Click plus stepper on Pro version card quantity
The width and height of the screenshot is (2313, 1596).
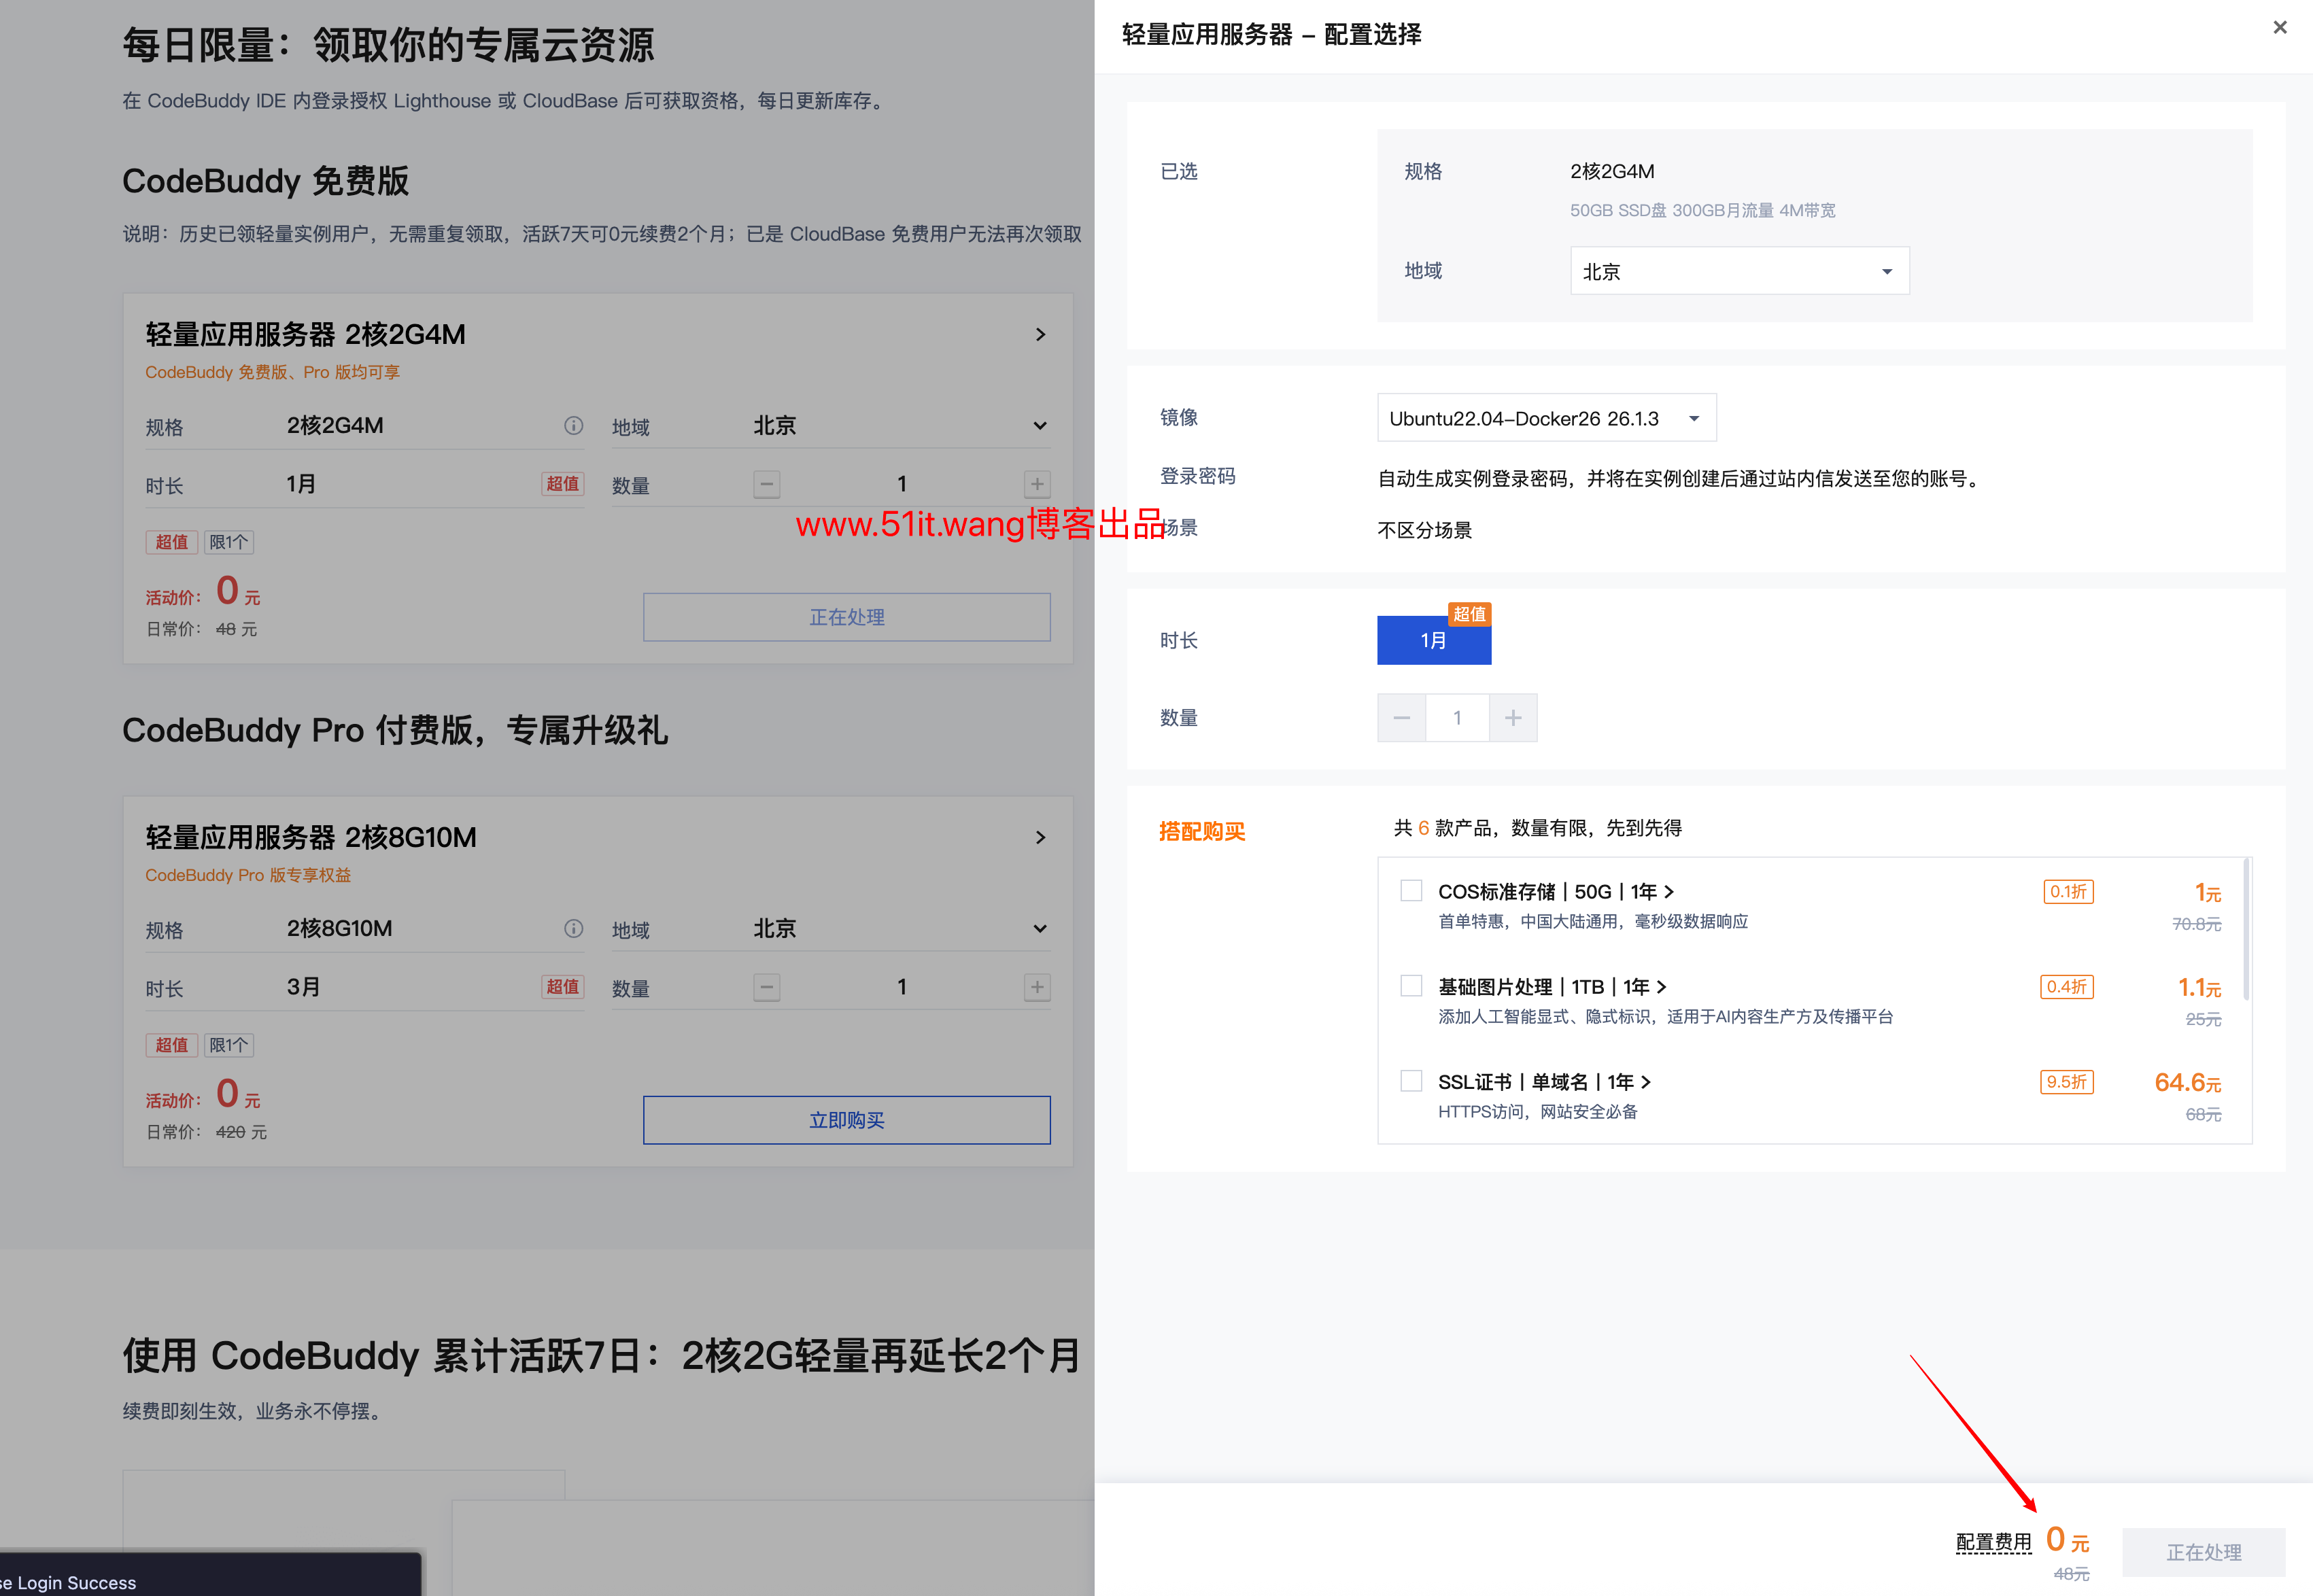[x=1037, y=987]
